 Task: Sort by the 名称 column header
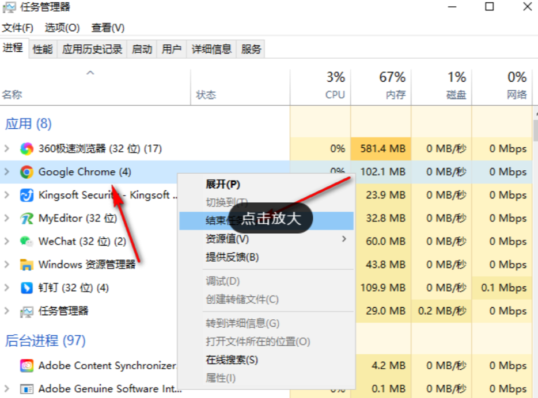tap(95, 87)
